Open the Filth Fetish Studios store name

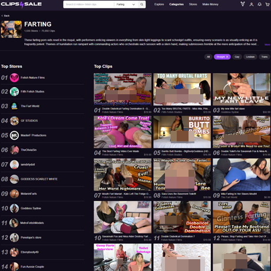32,91
